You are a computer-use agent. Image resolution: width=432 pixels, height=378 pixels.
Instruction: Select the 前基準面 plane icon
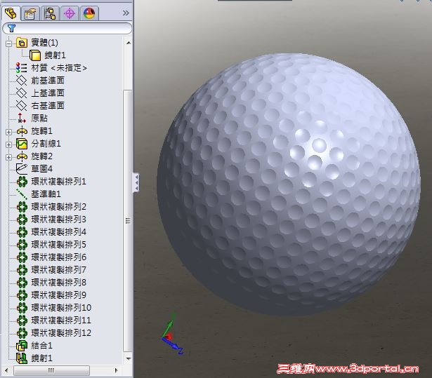click(x=22, y=81)
